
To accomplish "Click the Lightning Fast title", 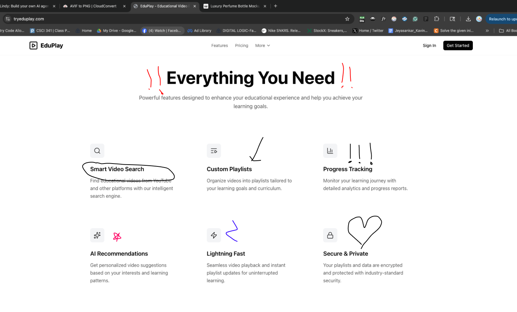I will (x=226, y=253).
